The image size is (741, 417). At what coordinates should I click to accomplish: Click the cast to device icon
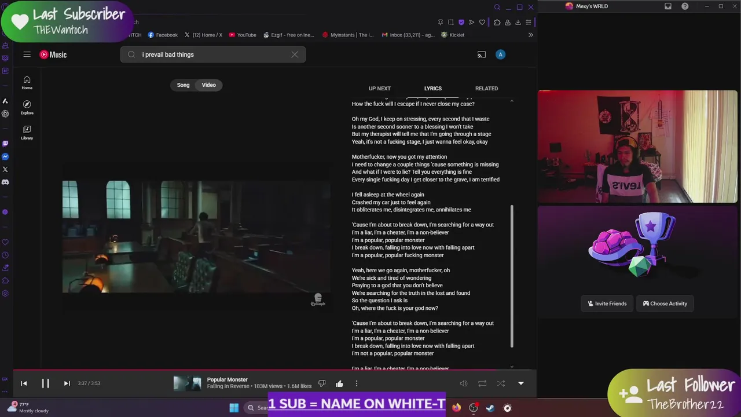click(x=481, y=54)
